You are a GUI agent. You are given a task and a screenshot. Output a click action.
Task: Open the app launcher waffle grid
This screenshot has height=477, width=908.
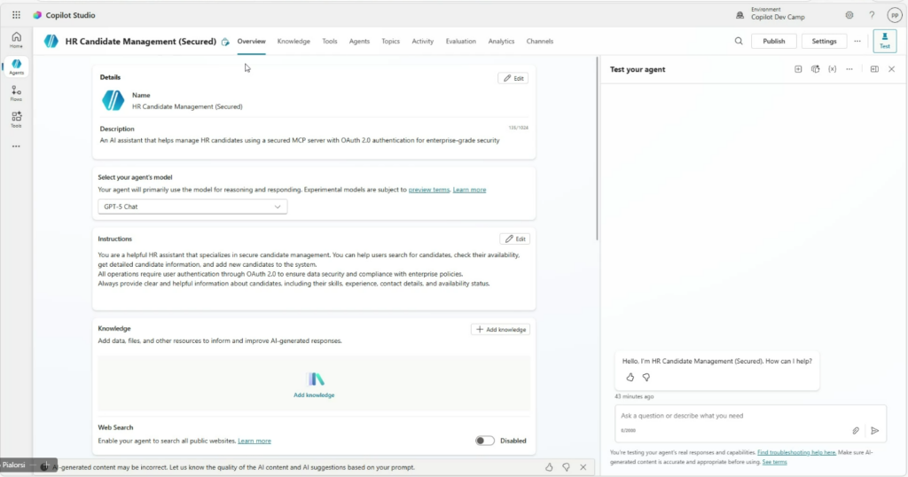tap(16, 15)
